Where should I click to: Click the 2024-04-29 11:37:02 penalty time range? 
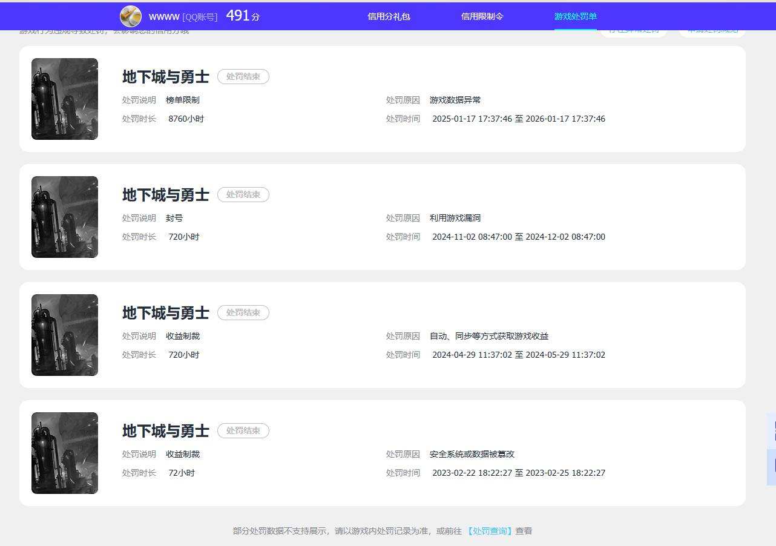click(519, 355)
